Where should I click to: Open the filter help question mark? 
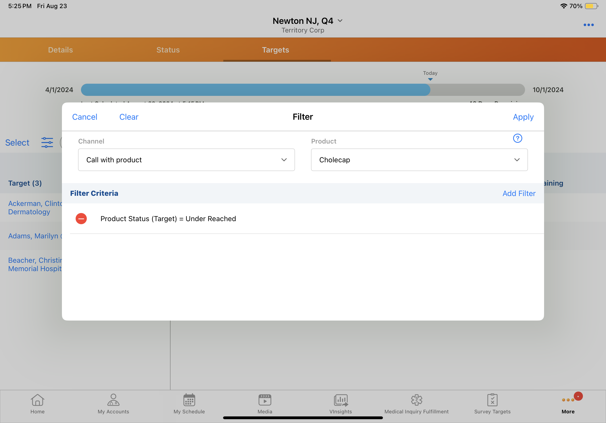pyautogui.click(x=517, y=138)
